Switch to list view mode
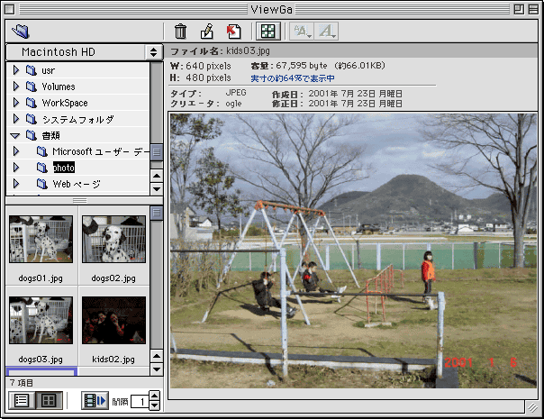This screenshot has height=419, width=544. tap(21, 401)
